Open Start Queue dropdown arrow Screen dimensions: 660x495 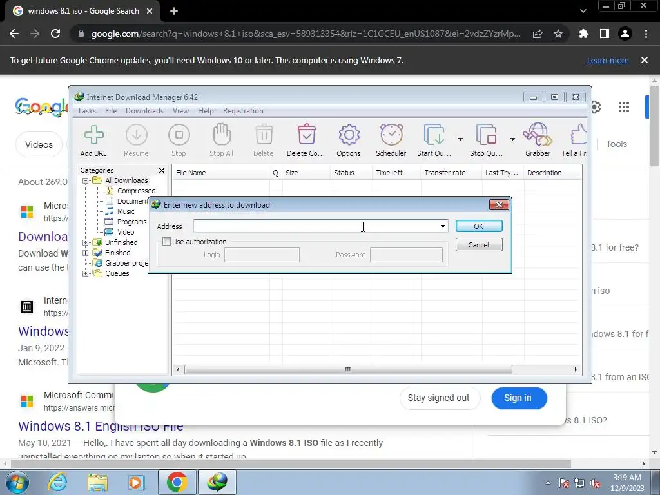point(460,139)
